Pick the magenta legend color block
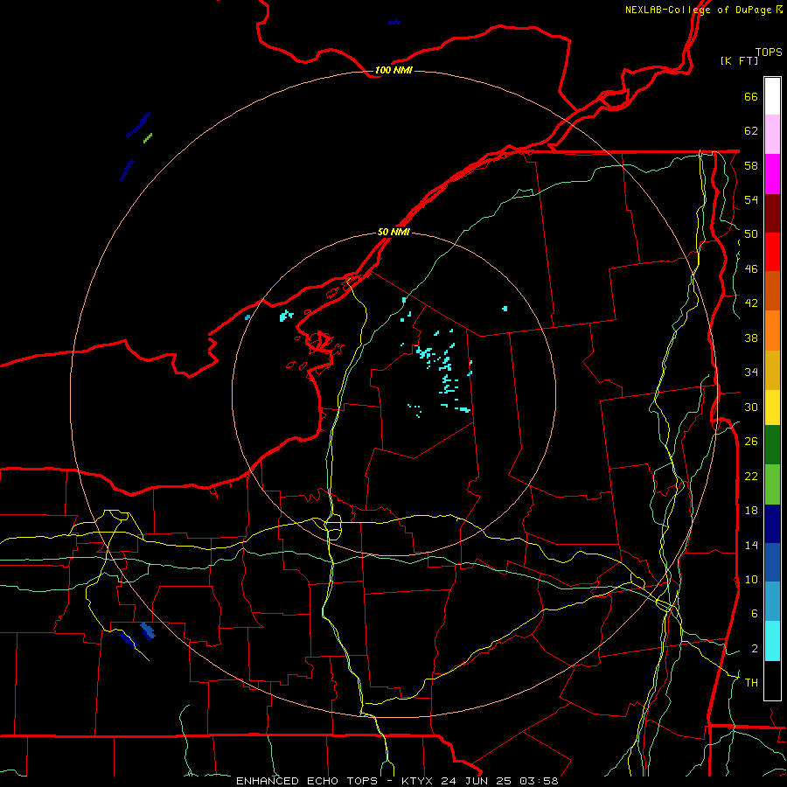Image resolution: width=787 pixels, height=787 pixels. tap(772, 174)
